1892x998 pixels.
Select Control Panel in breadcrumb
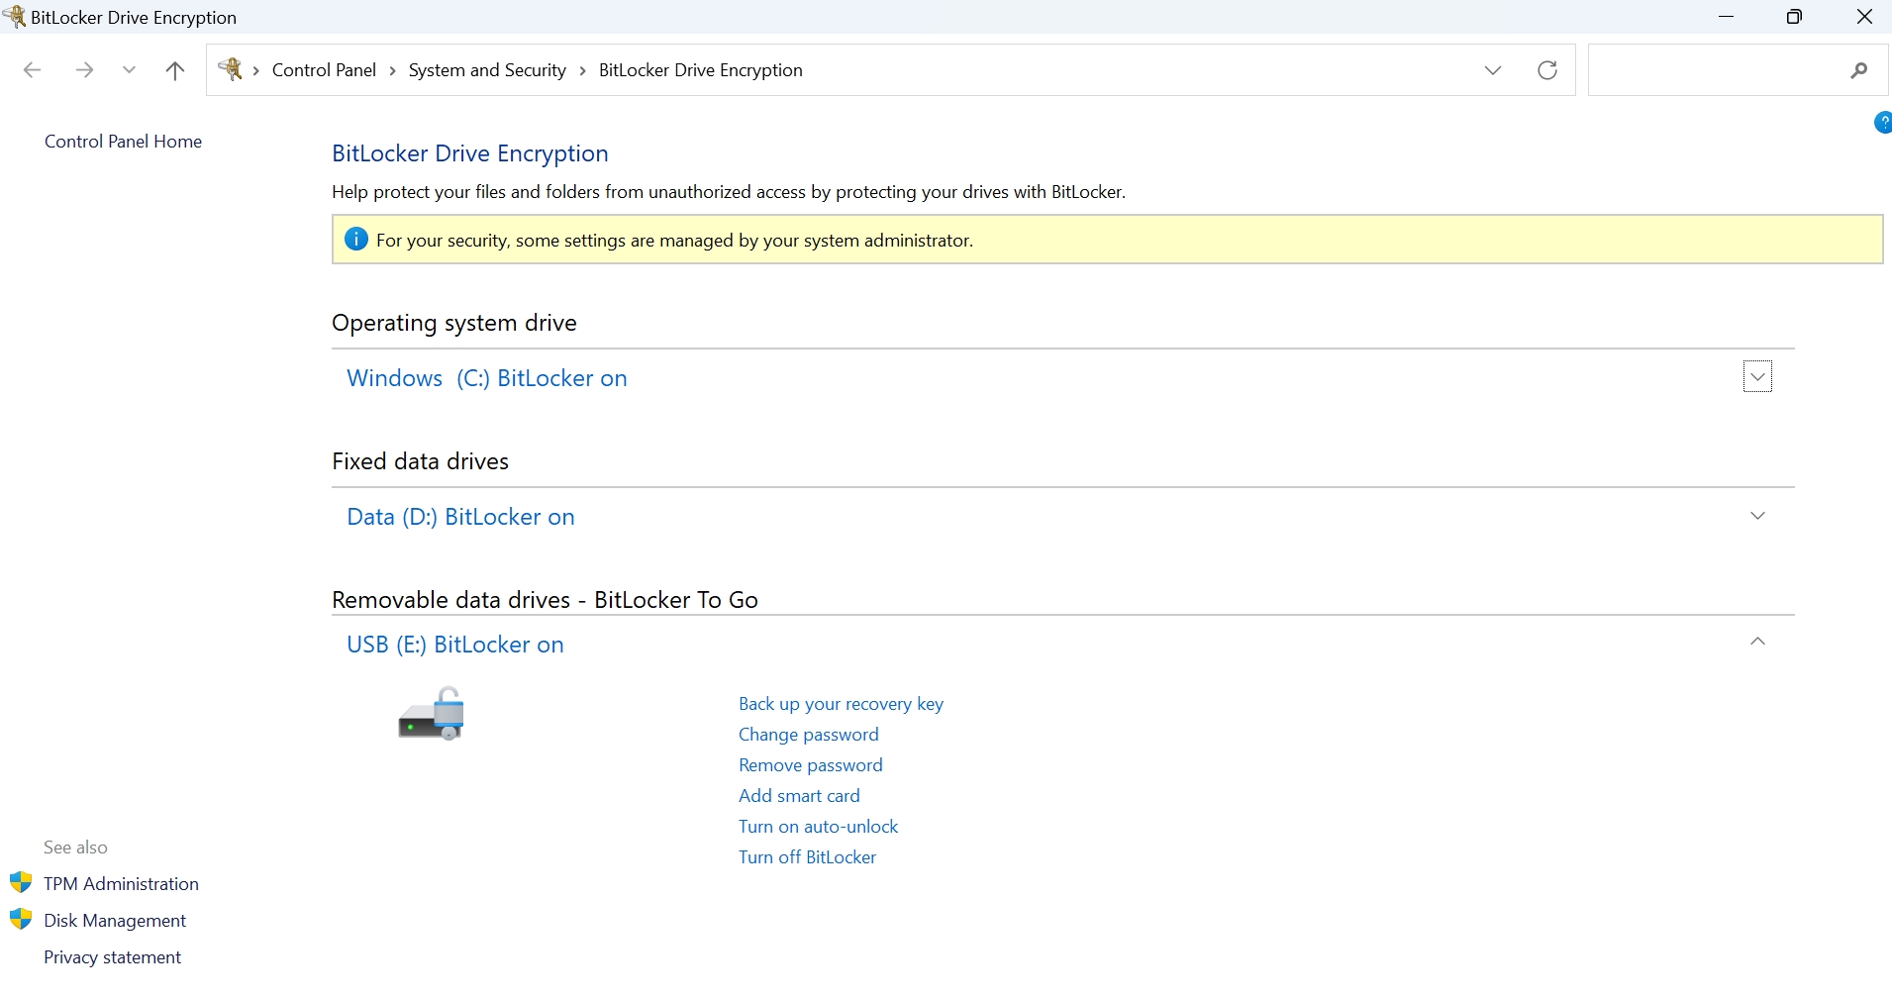[324, 70]
